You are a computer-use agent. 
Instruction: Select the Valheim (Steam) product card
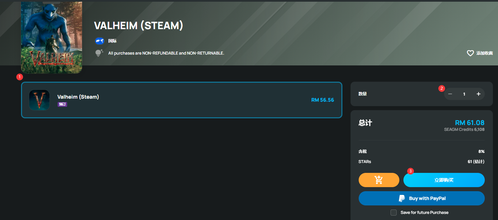(182, 100)
